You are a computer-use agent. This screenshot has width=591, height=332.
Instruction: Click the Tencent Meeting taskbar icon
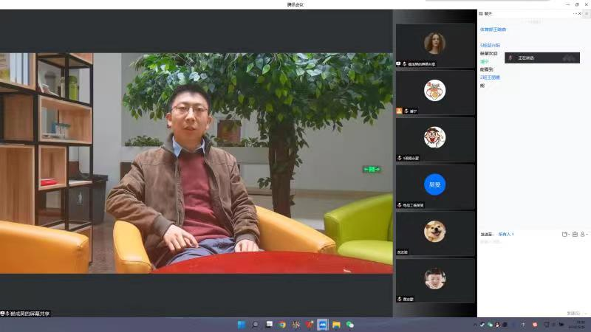[323, 325]
